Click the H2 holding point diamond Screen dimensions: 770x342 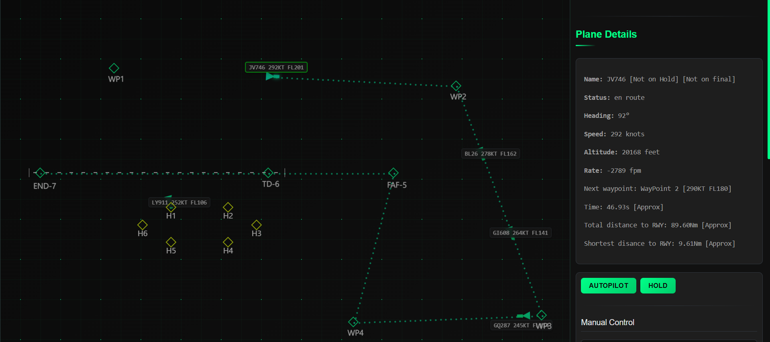pos(228,207)
